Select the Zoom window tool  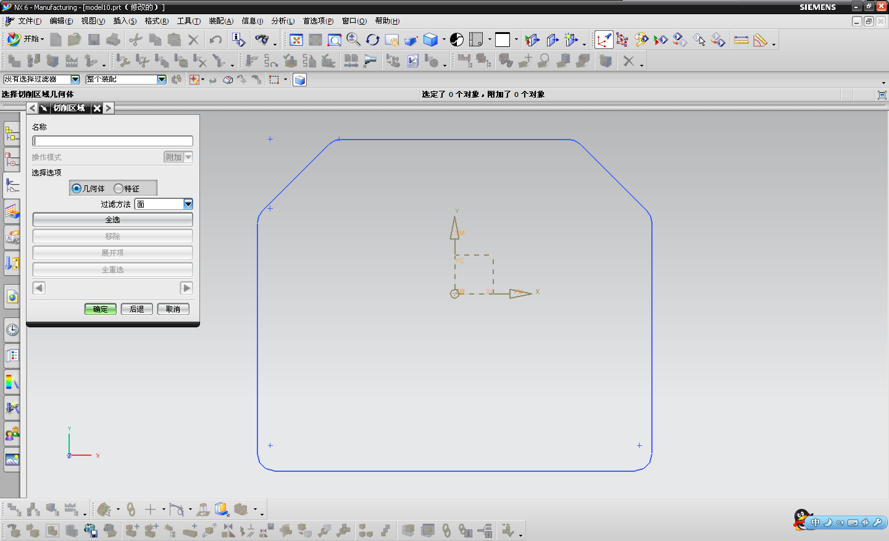coord(334,40)
